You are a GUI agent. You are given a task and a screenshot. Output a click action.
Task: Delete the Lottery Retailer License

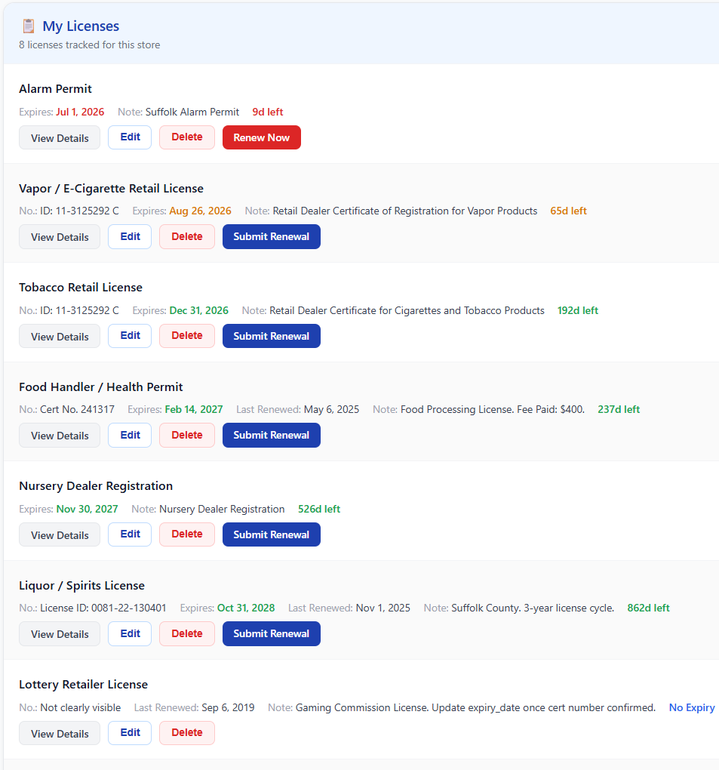(187, 733)
